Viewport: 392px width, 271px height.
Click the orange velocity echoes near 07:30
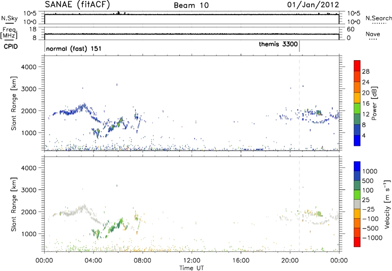click(x=137, y=217)
